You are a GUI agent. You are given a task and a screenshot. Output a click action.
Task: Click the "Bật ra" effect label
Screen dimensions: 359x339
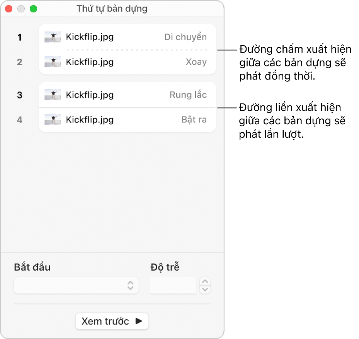194,119
